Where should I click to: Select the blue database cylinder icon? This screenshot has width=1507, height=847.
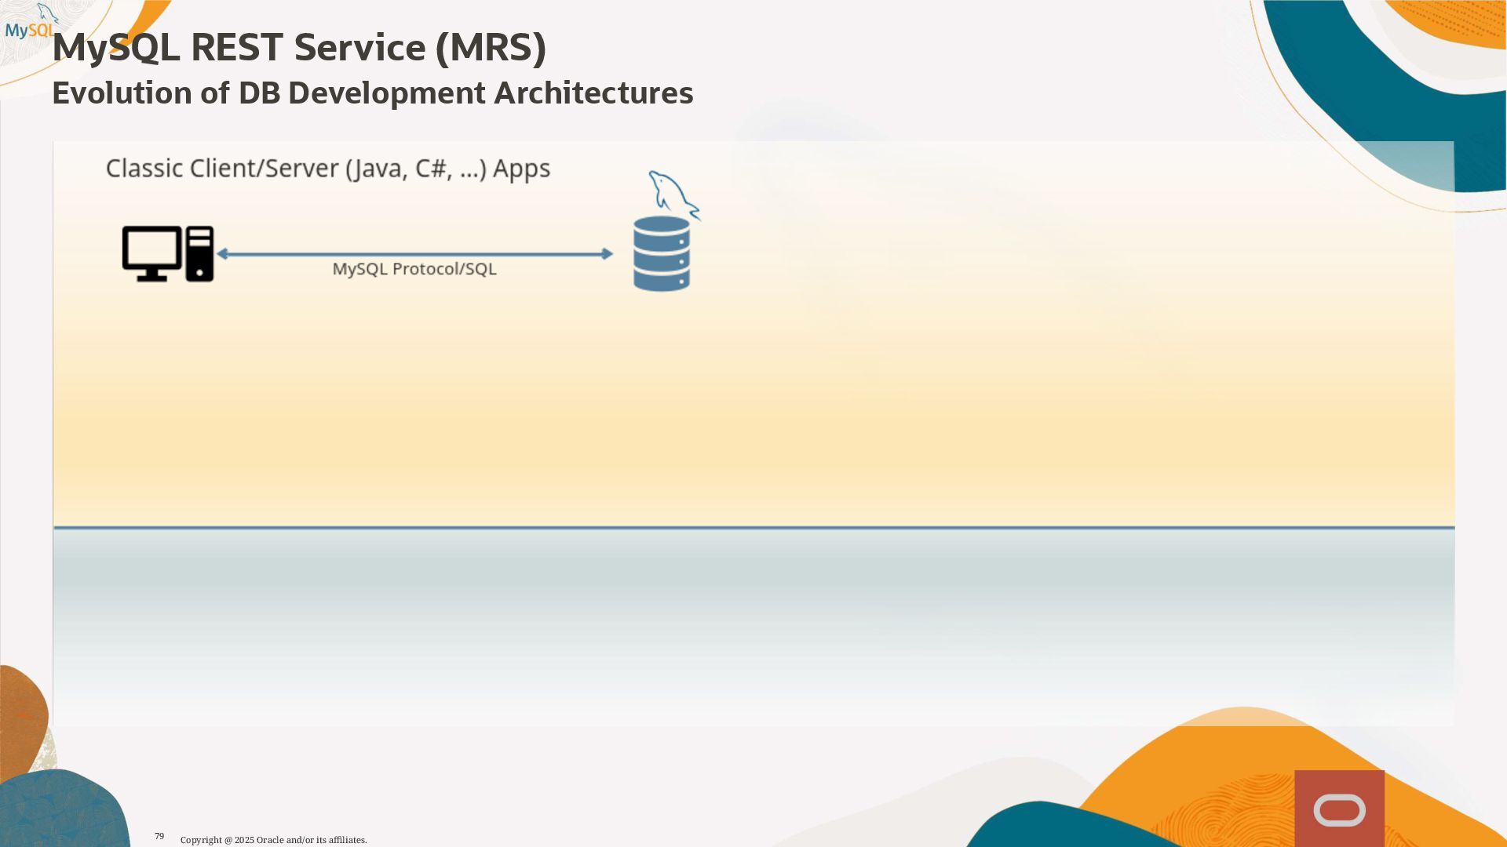[661, 254]
